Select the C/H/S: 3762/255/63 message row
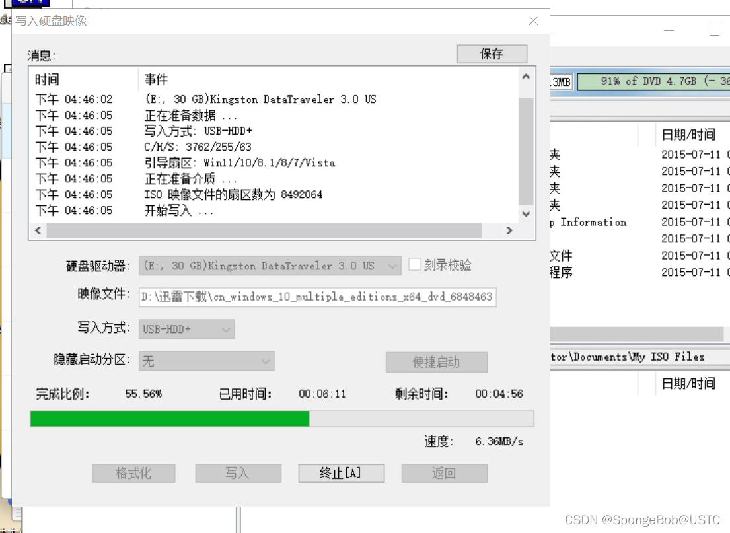 tap(274, 147)
